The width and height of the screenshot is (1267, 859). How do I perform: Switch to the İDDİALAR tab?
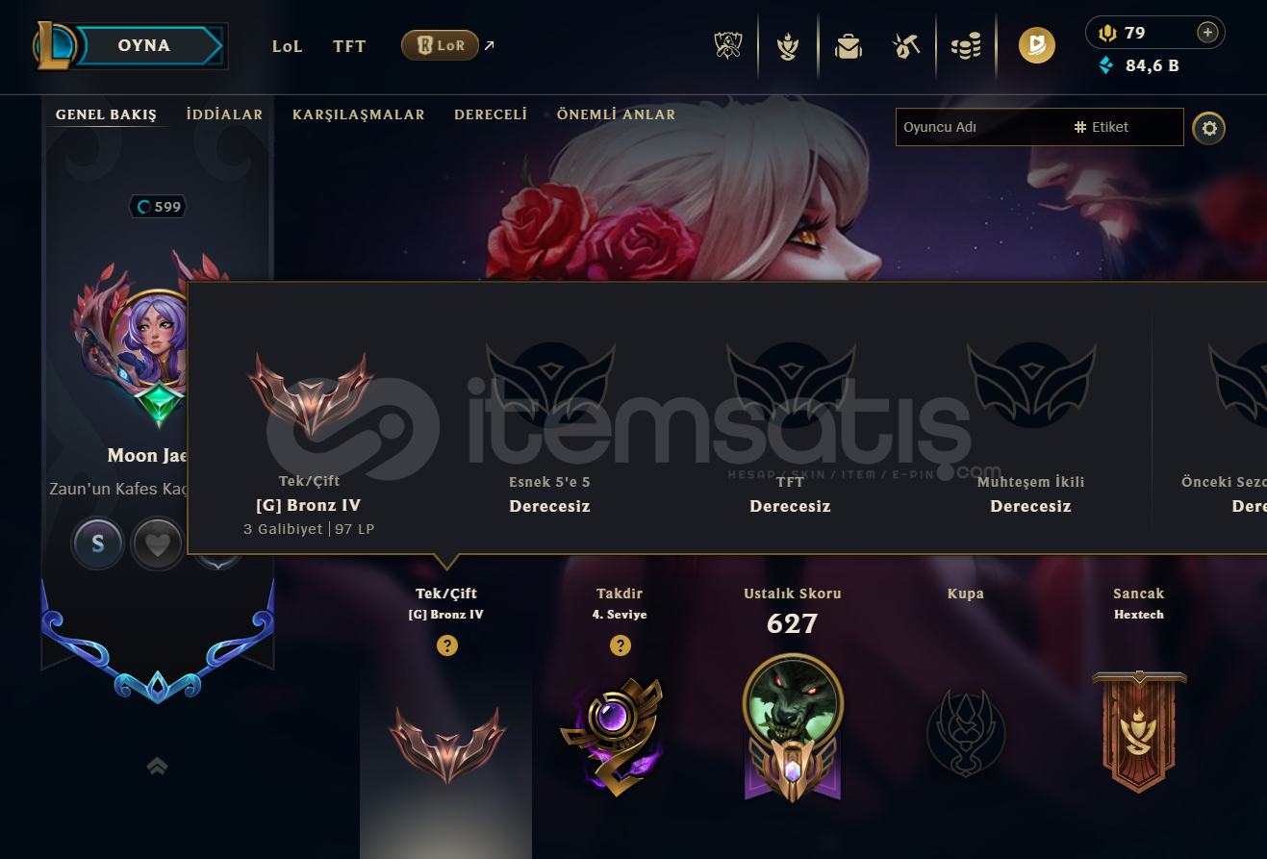224,114
